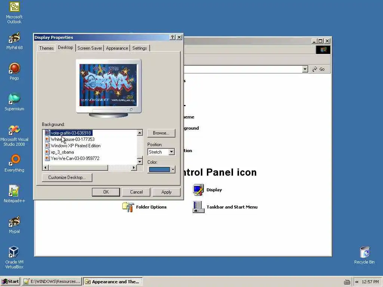
Task: Switch to E:\WINDOWS\Resources taskbar item
Action: tap(52, 282)
